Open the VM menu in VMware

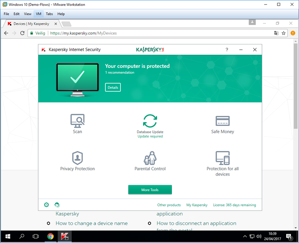[x=38, y=14]
